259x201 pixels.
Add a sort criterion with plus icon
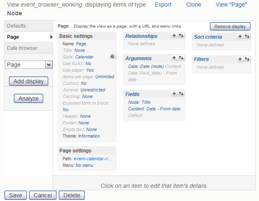(240, 37)
